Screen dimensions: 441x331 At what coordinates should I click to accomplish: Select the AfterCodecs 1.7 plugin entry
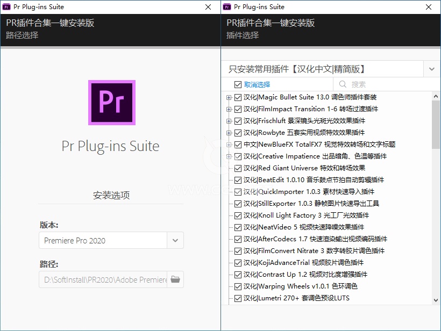coord(315,239)
